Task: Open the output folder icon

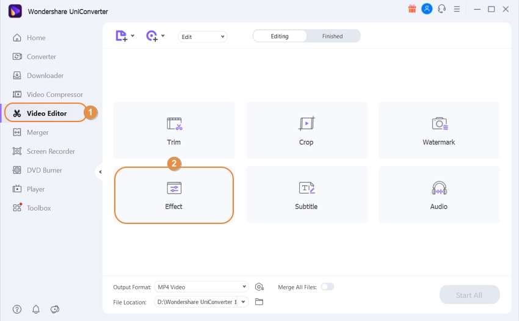Action: 259,302
